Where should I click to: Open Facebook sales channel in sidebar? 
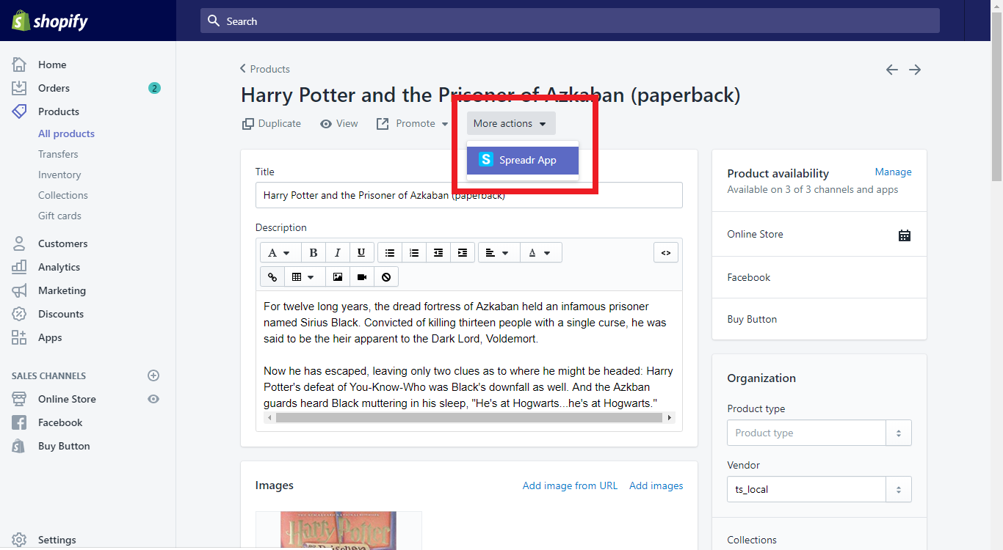pyautogui.click(x=60, y=422)
